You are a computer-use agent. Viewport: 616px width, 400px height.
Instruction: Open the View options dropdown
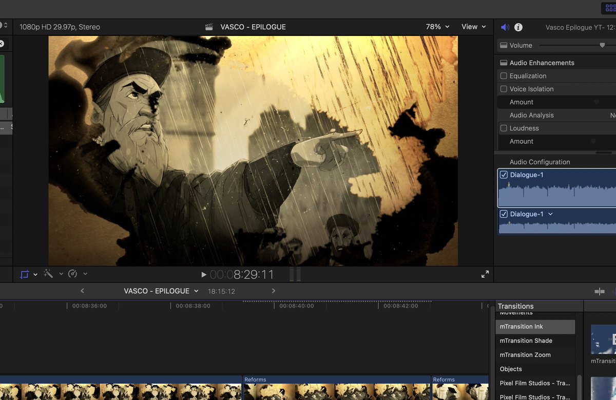pos(473,27)
